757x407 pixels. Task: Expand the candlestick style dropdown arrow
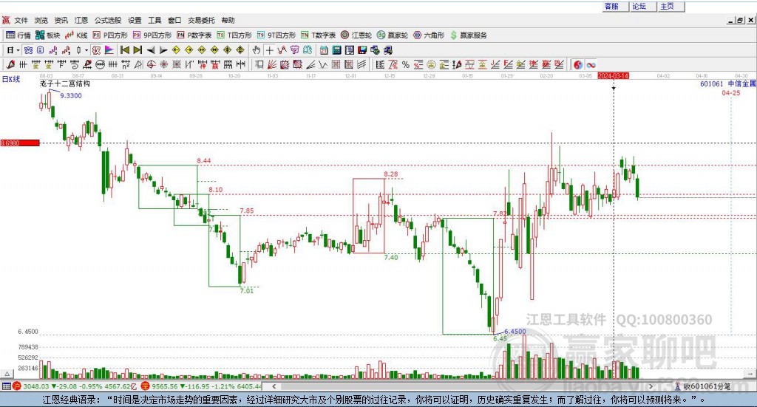(x=86, y=50)
